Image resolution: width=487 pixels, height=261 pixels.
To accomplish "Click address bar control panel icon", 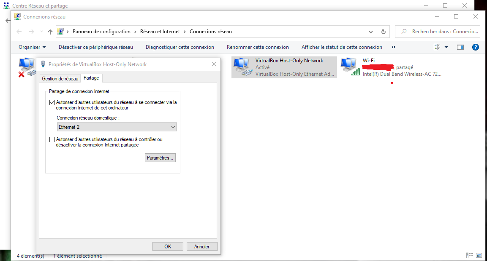I will [60, 31].
